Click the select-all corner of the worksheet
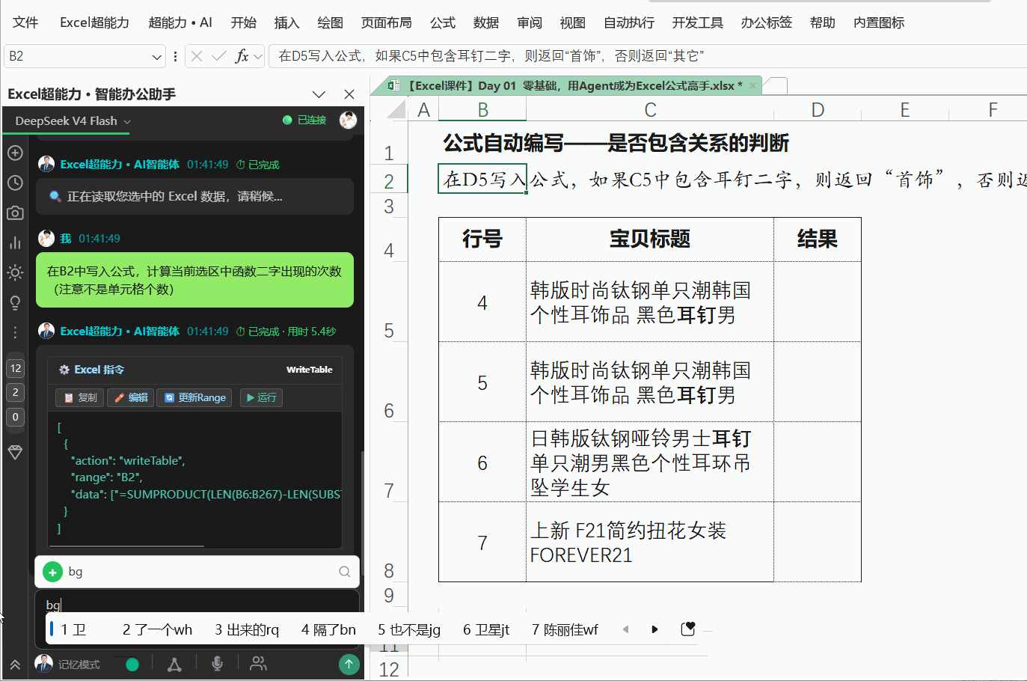Viewport: 1027px width, 681px height. point(396,111)
